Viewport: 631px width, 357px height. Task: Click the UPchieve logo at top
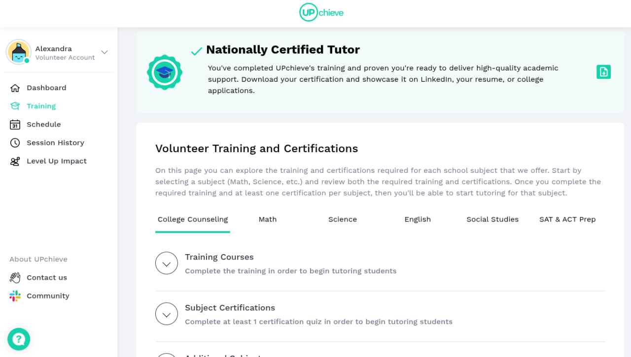[321, 13]
